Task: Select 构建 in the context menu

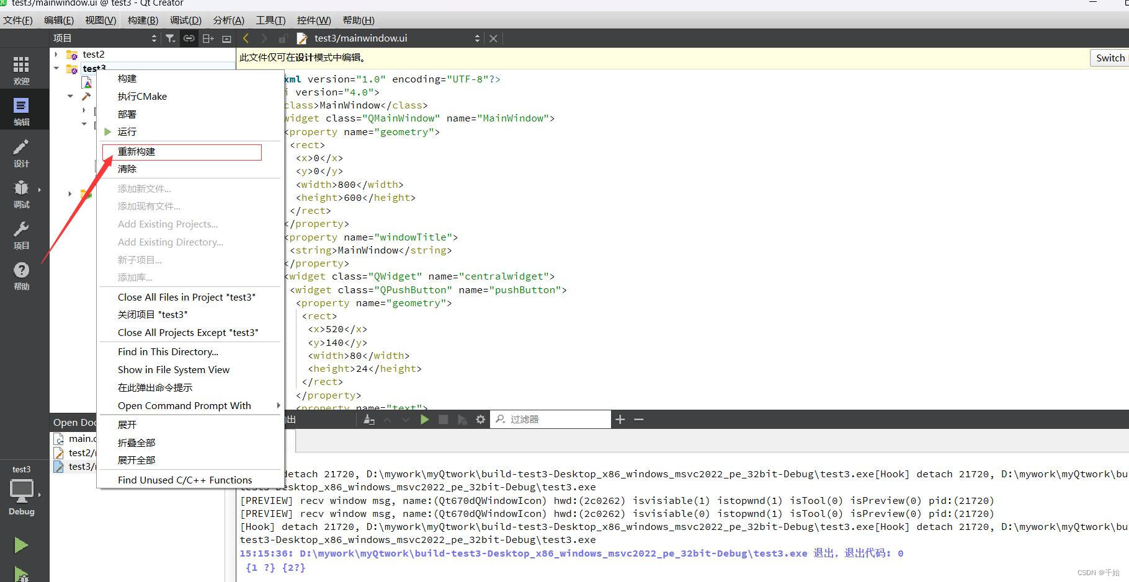Action: (x=190, y=79)
